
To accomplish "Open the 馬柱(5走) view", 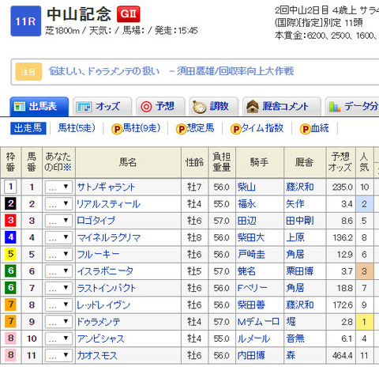I will tap(77, 128).
